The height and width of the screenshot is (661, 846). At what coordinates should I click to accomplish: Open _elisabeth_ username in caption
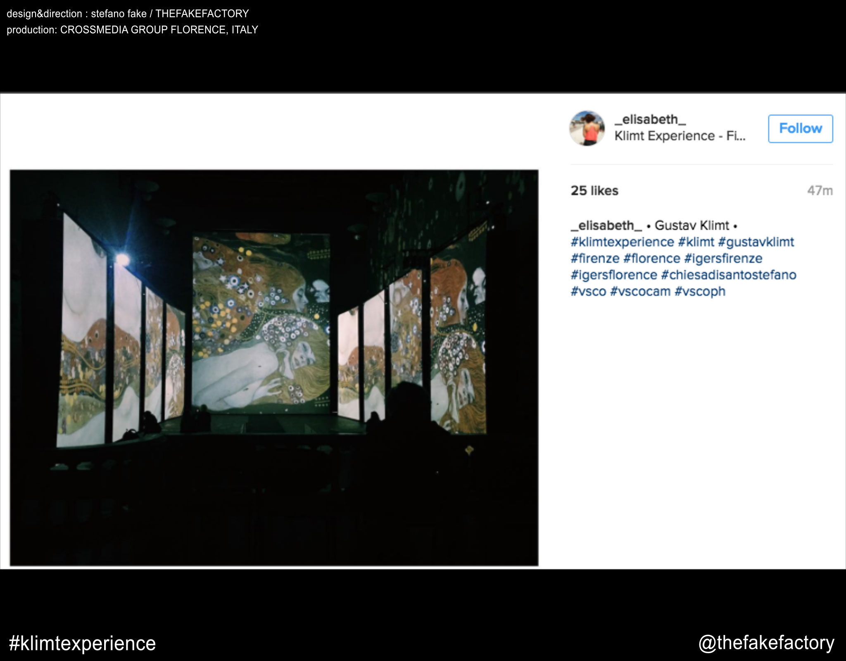click(606, 226)
